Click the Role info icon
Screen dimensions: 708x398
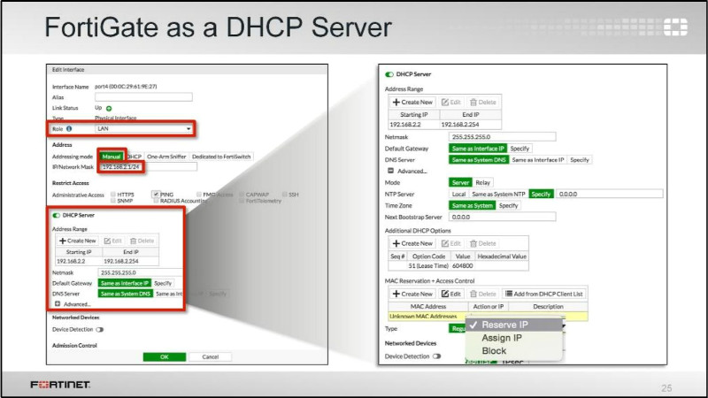[x=69, y=128]
